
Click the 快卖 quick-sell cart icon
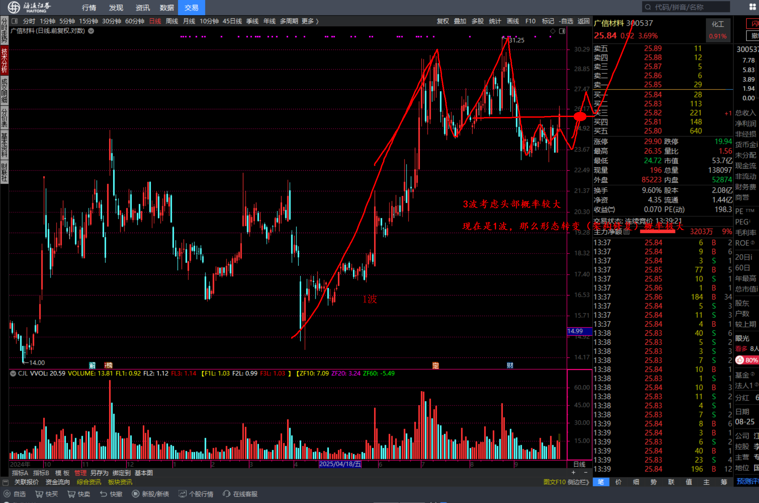tap(71, 494)
